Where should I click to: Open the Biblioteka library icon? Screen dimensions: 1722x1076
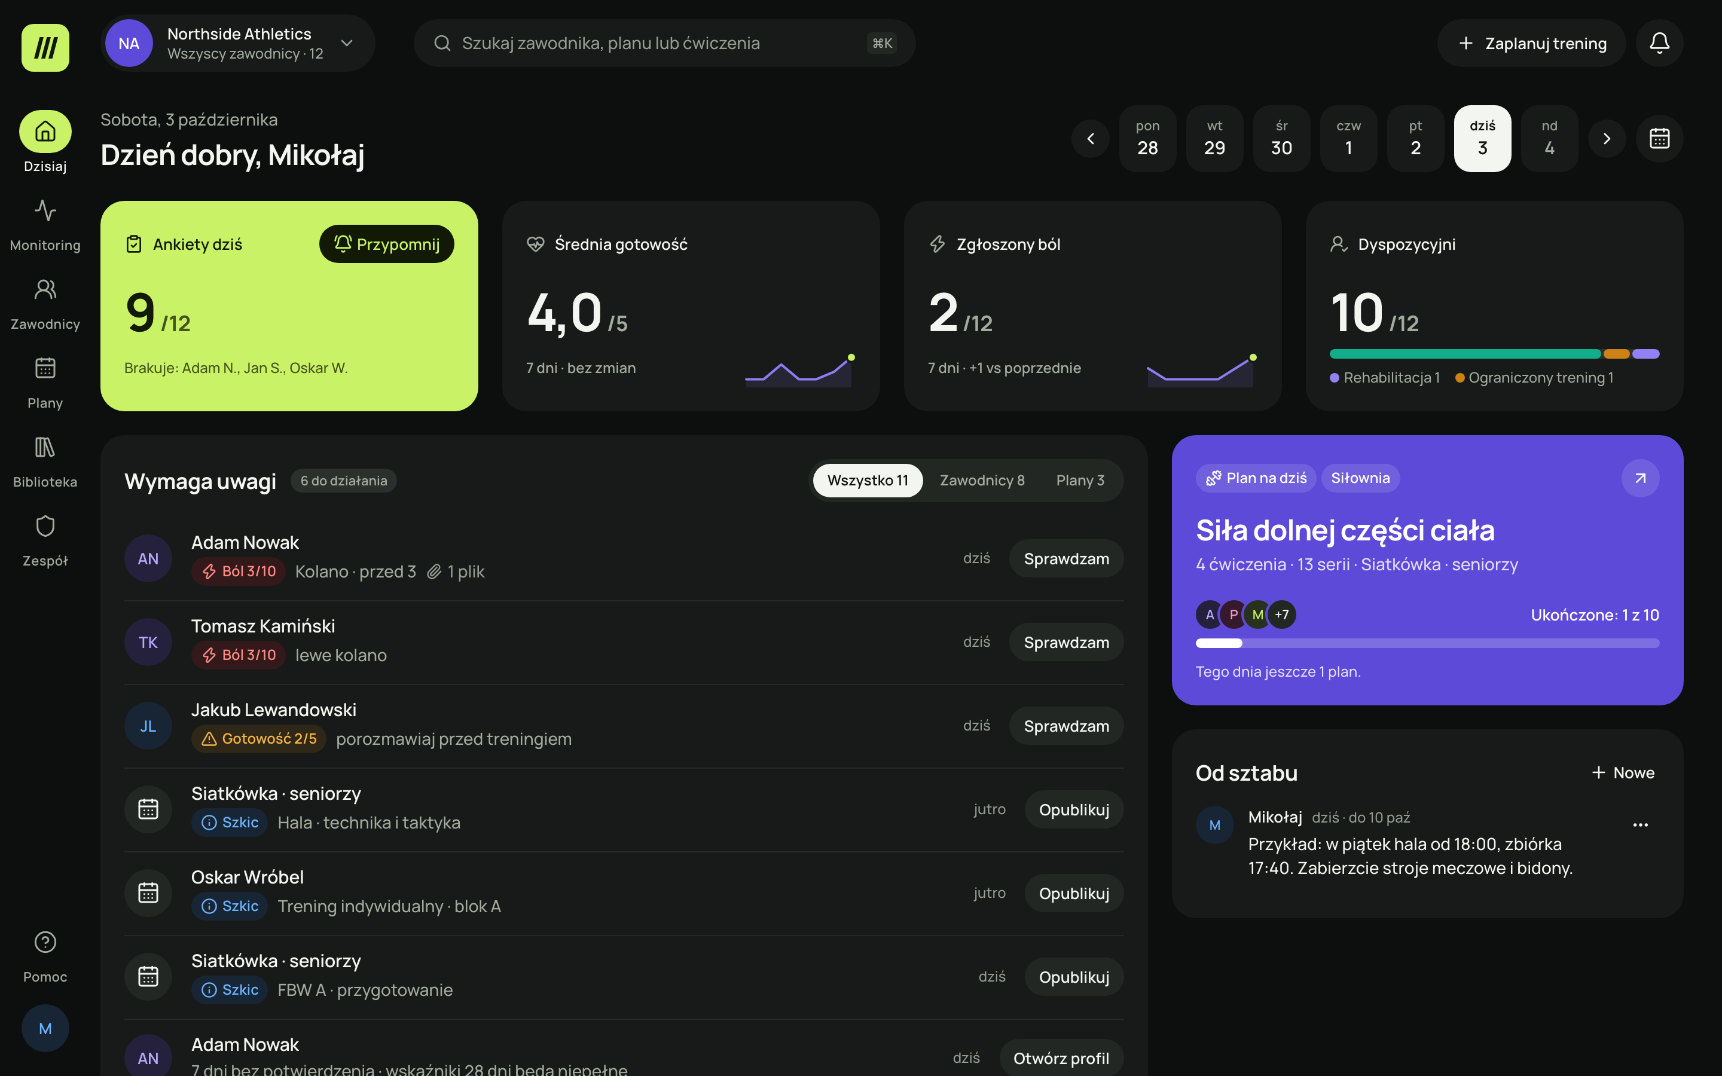pyautogui.click(x=45, y=448)
